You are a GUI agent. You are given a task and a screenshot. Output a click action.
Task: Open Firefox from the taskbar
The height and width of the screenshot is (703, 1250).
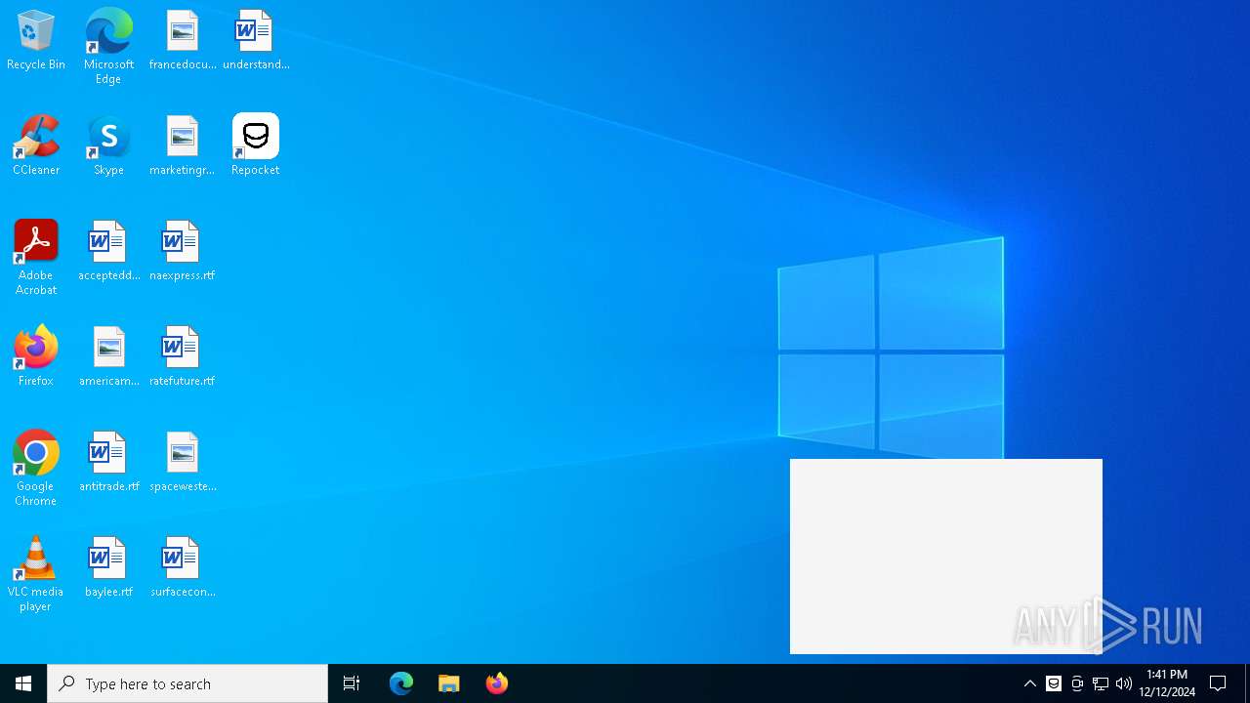pyautogui.click(x=496, y=683)
